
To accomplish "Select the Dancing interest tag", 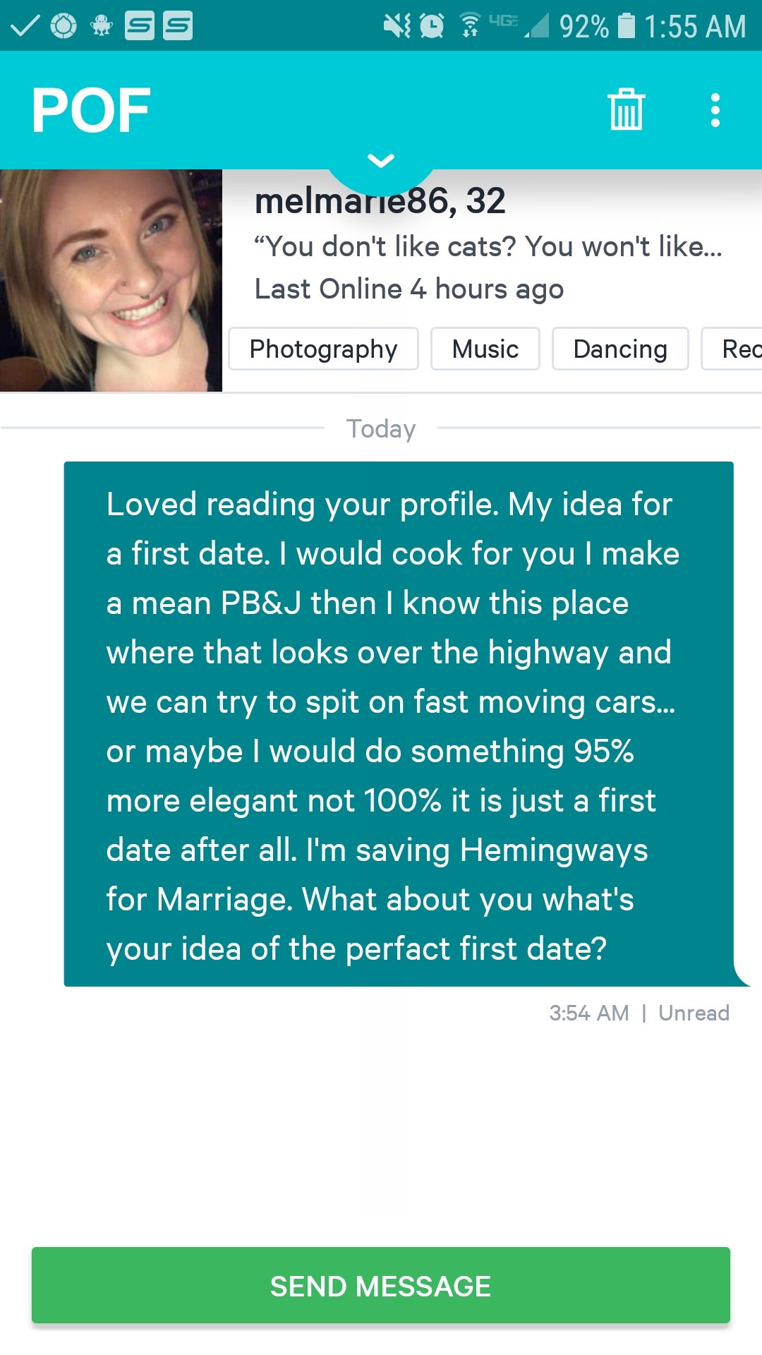I will pyautogui.click(x=619, y=349).
